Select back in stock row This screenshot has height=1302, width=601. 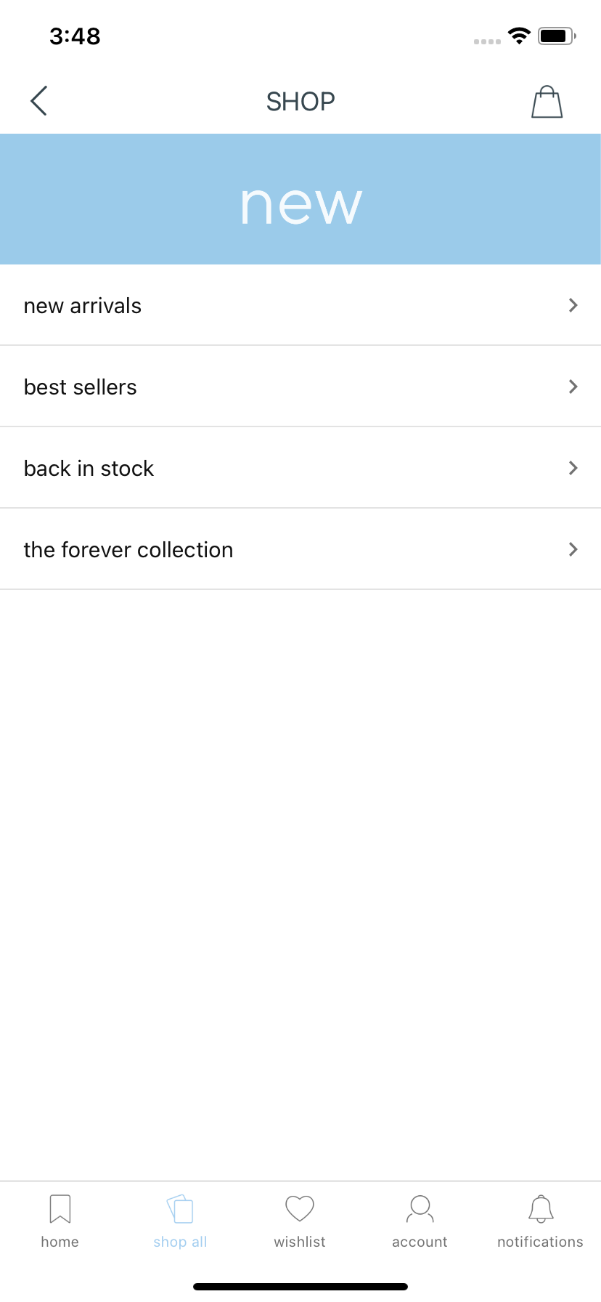click(x=300, y=468)
